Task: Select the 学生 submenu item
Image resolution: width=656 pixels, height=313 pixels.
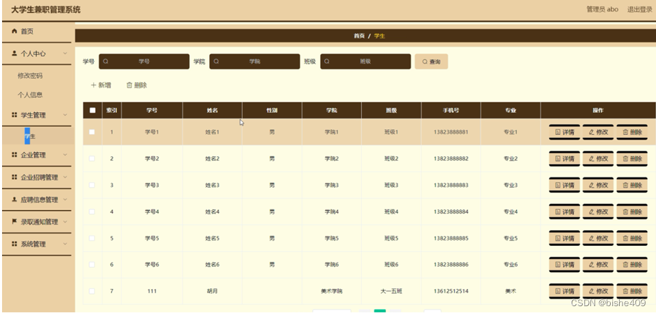Action: (30, 136)
